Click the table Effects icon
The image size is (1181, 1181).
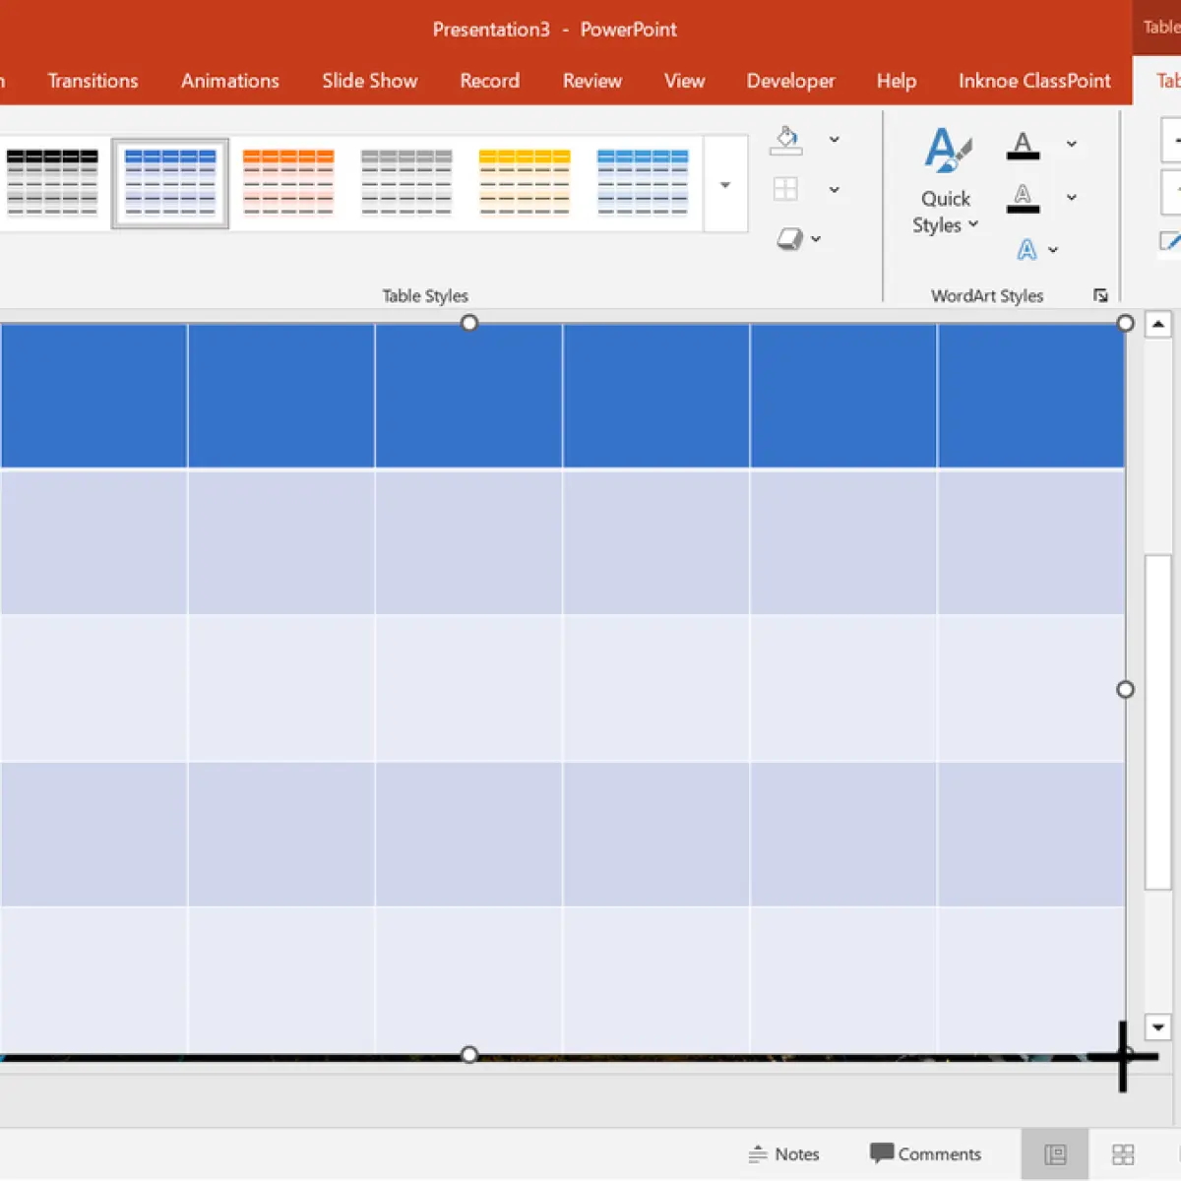click(789, 238)
